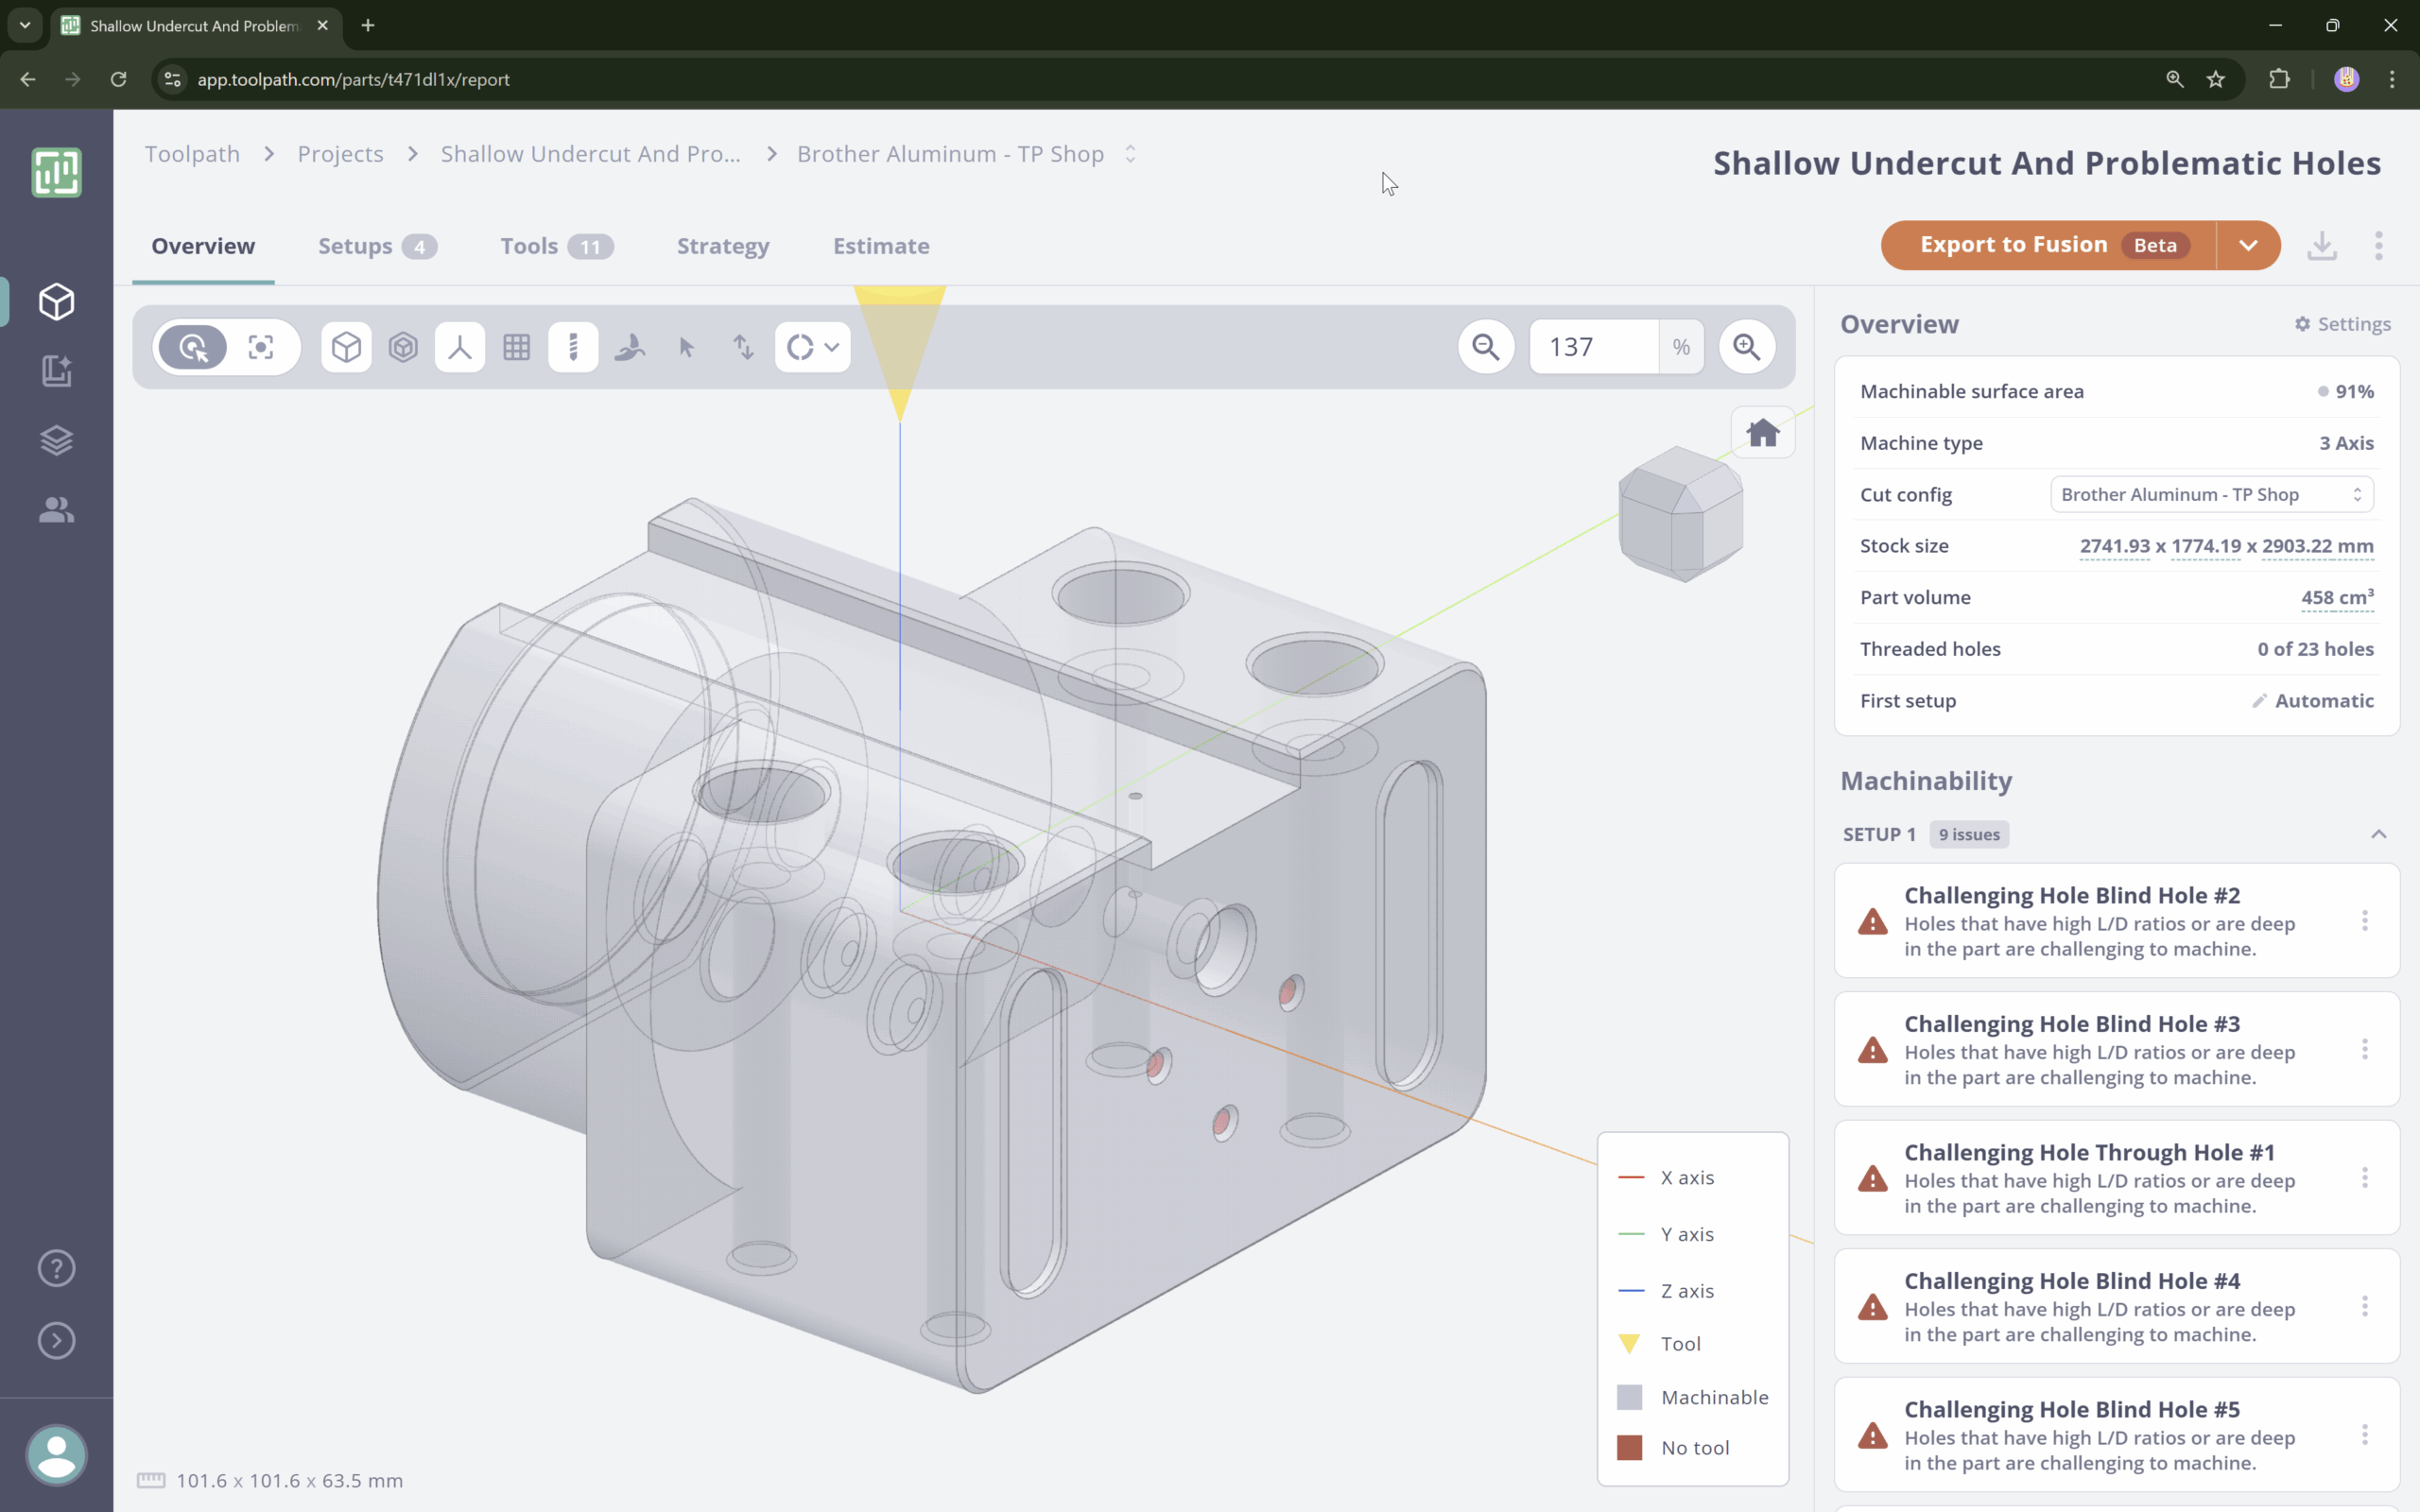The image size is (2420, 1512).
Task: Toggle the tool drill bit display
Action: coord(573,347)
